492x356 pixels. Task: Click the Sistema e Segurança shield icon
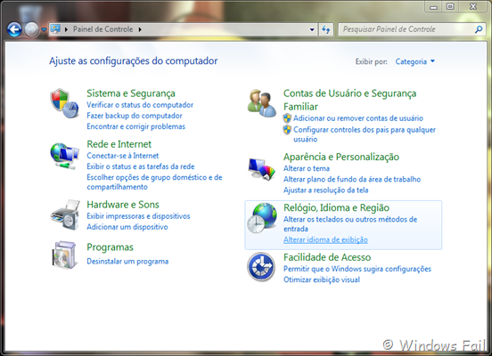coord(64,103)
